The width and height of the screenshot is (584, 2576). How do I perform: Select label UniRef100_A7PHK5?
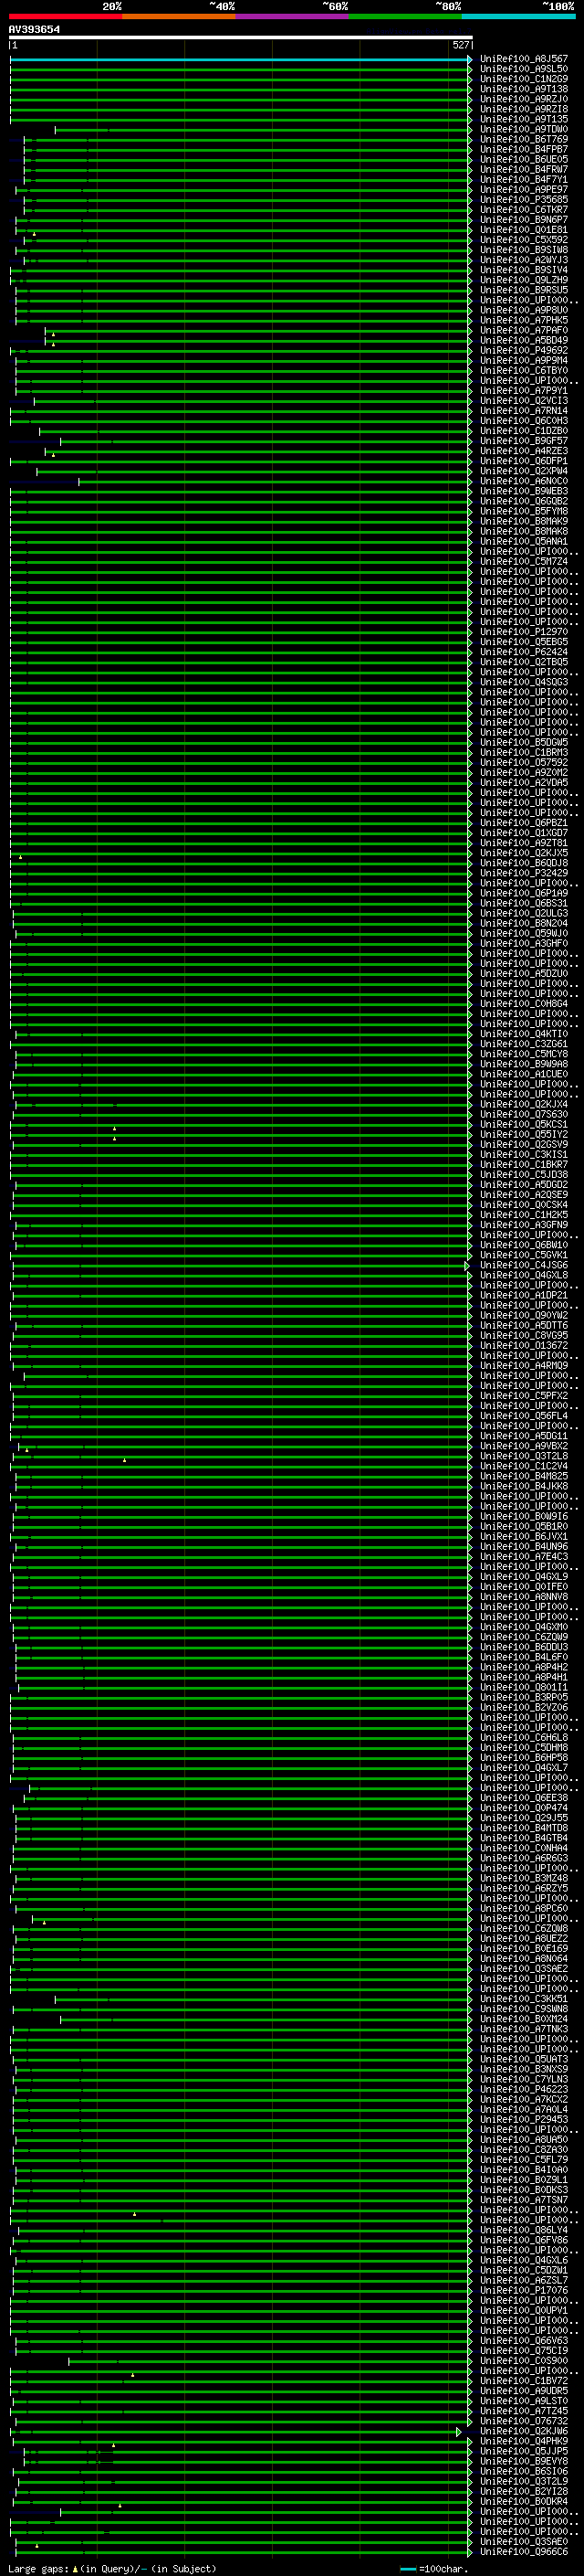click(x=524, y=320)
